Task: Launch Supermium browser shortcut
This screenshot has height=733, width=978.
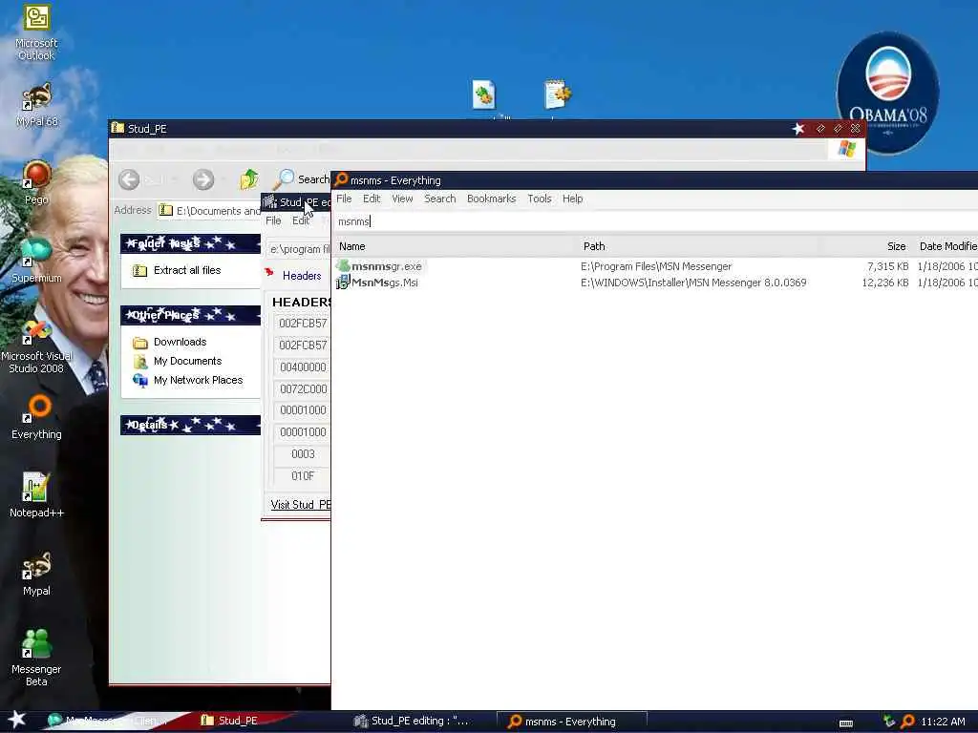Action: pyautogui.click(x=36, y=260)
